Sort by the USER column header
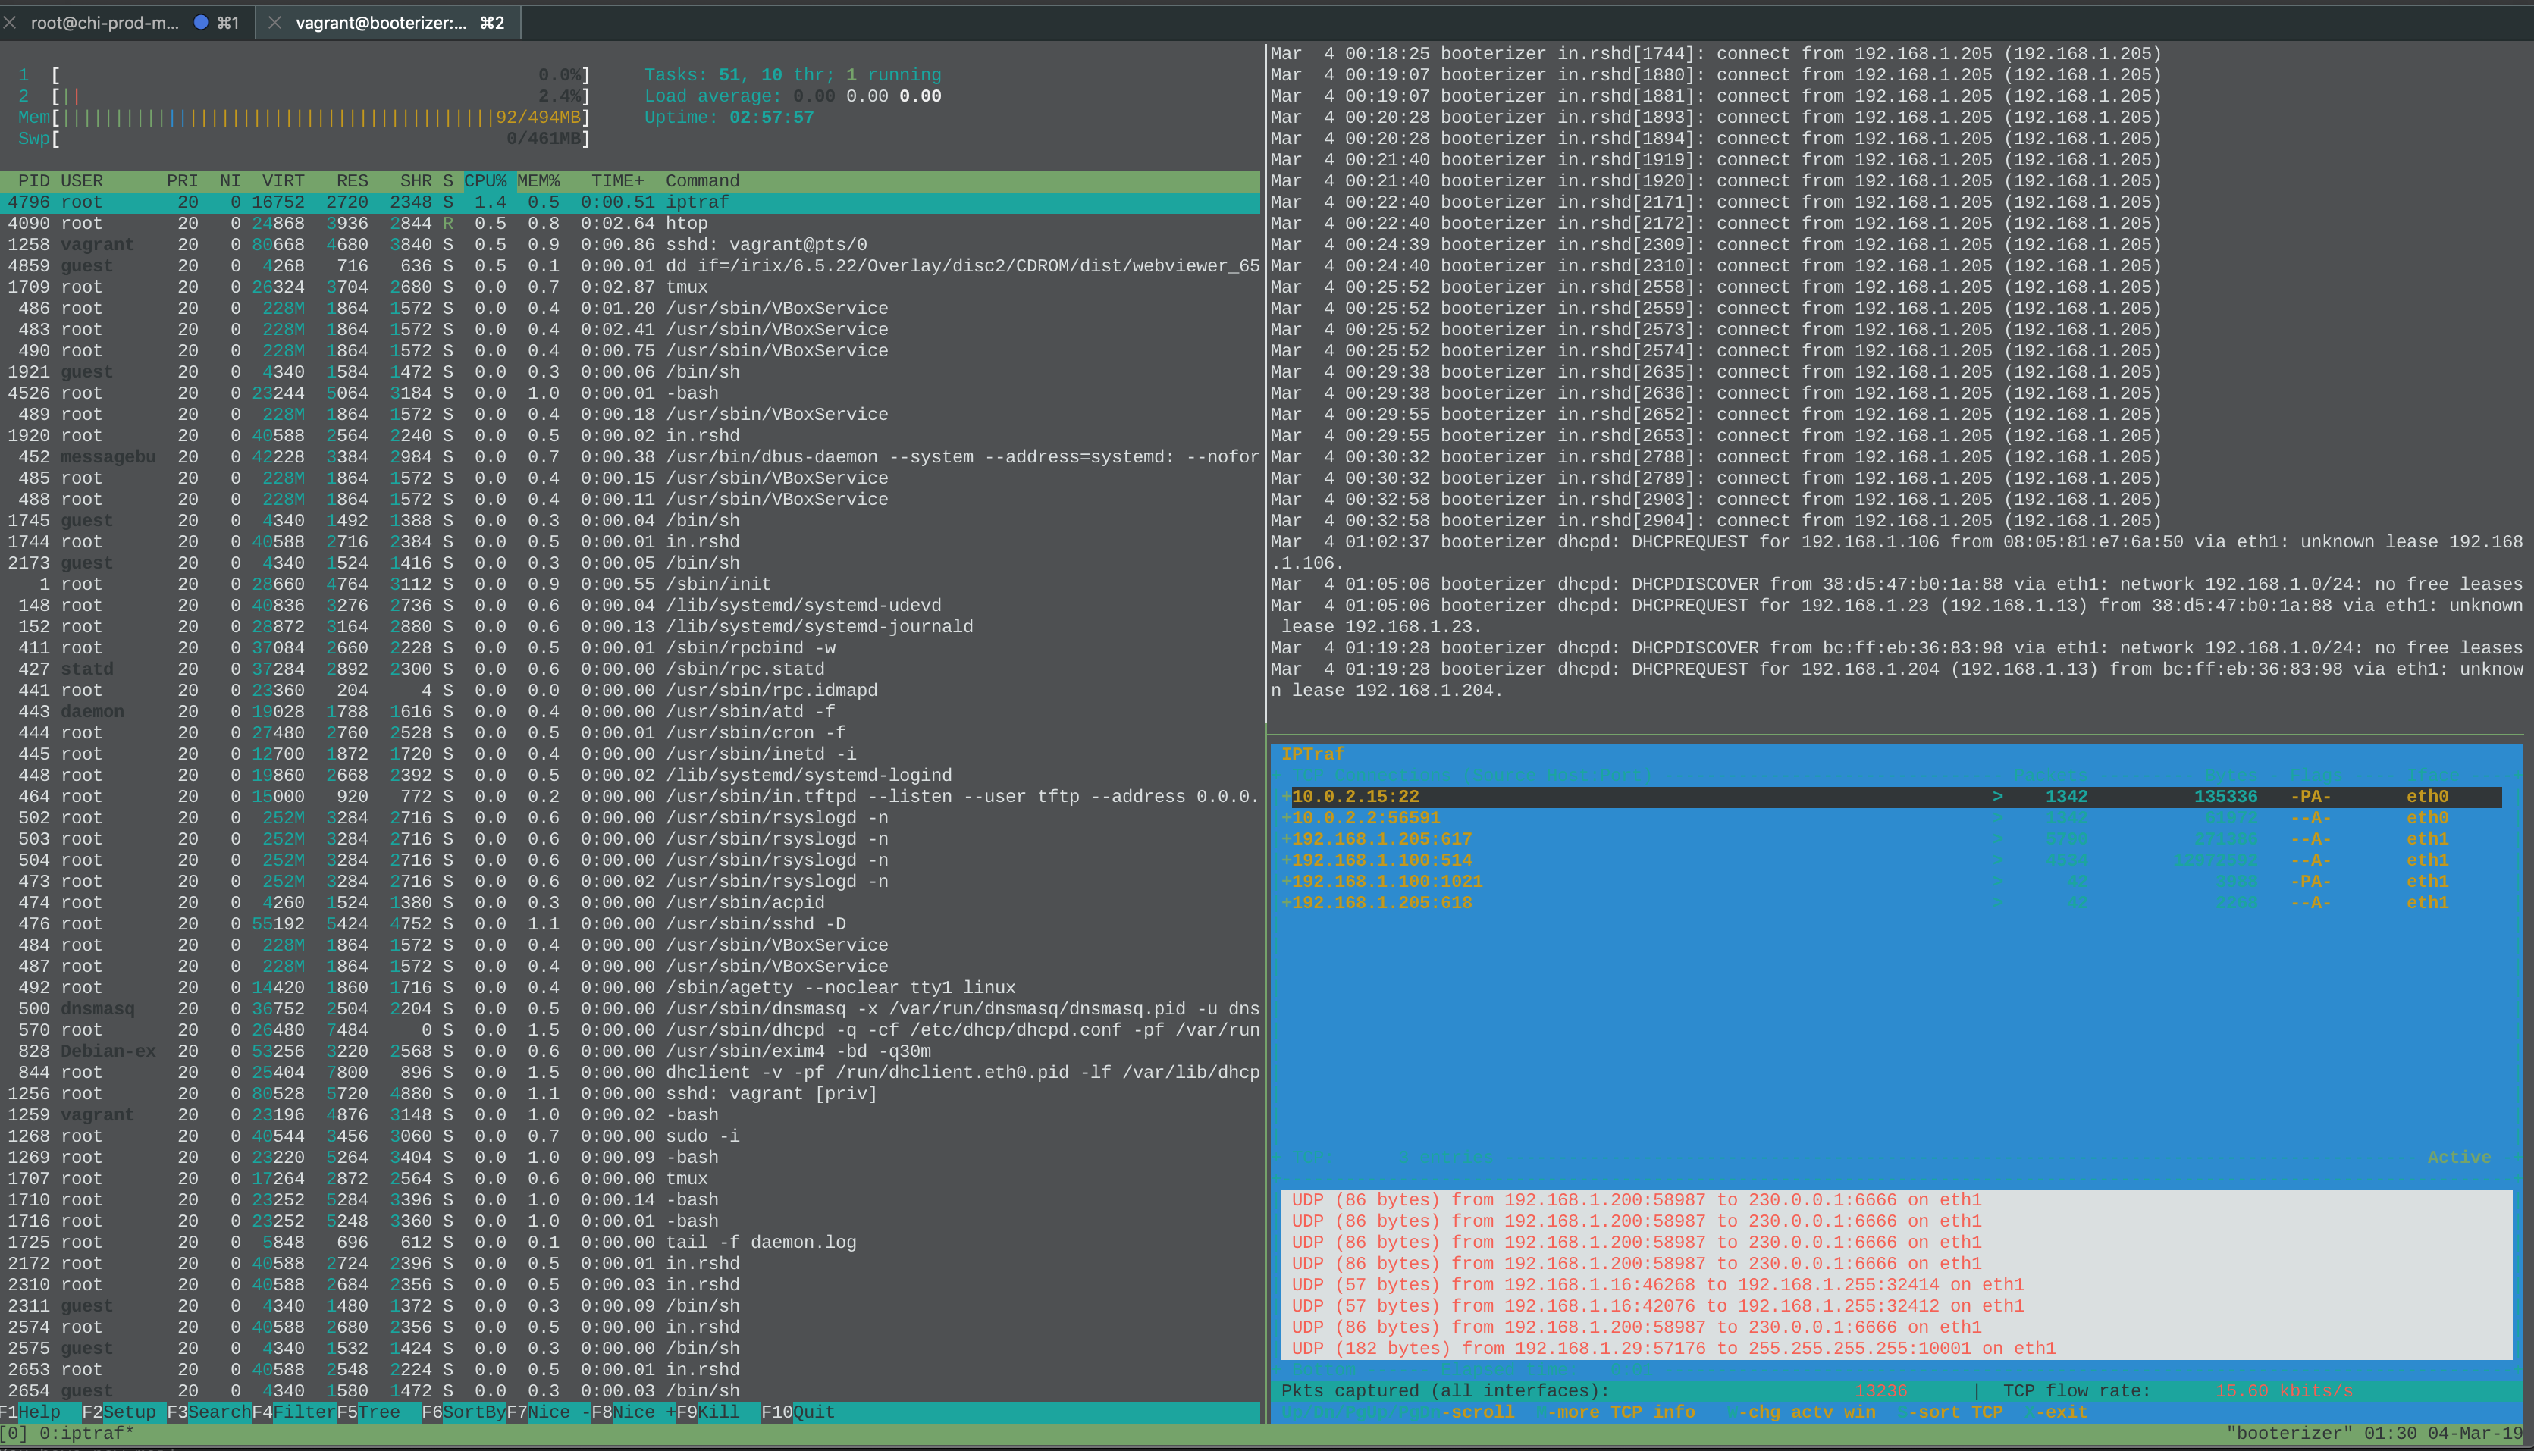The width and height of the screenshot is (2534, 1451). [x=82, y=180]
